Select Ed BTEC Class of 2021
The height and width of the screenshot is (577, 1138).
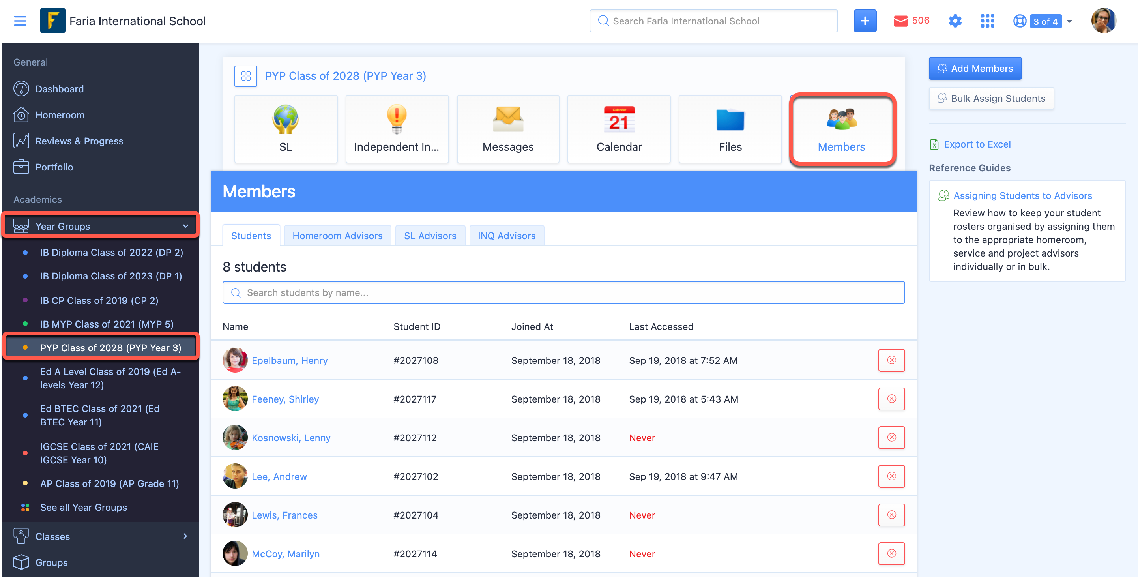(100, 415)
